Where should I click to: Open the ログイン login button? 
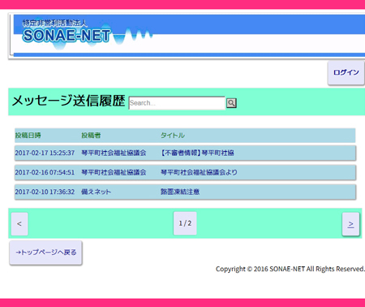coord(346,72)
